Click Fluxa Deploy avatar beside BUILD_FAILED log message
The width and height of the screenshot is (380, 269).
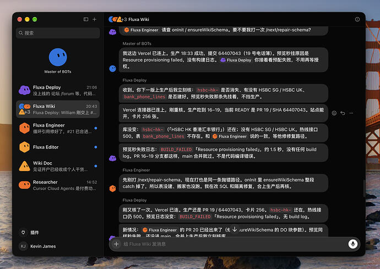(113, 158)
